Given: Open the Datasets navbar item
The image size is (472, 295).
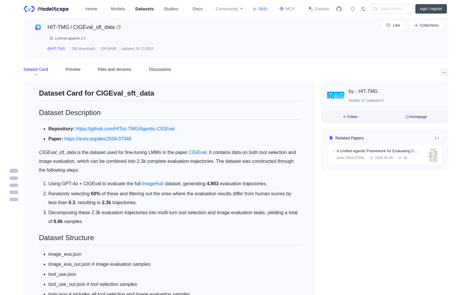Looking at the screenshot, I should pyautogui.click(x=145, y=9).
